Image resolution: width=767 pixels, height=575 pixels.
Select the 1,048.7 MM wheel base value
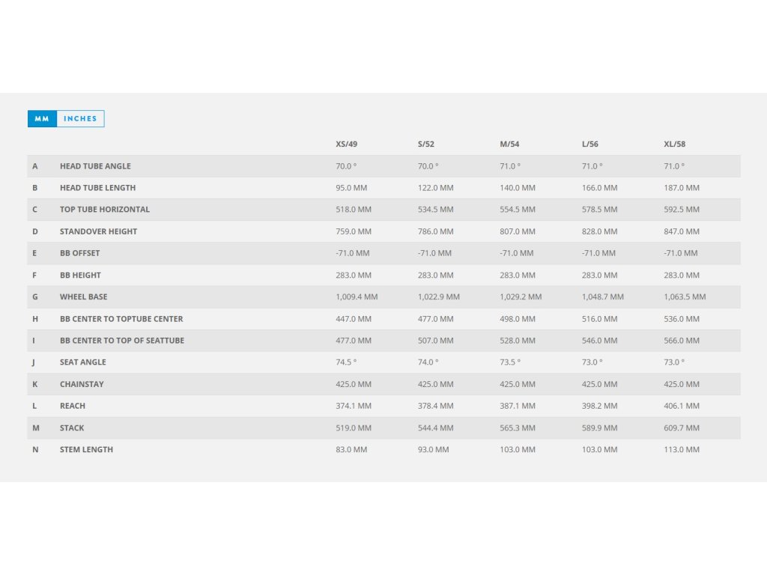coord(603,296)
